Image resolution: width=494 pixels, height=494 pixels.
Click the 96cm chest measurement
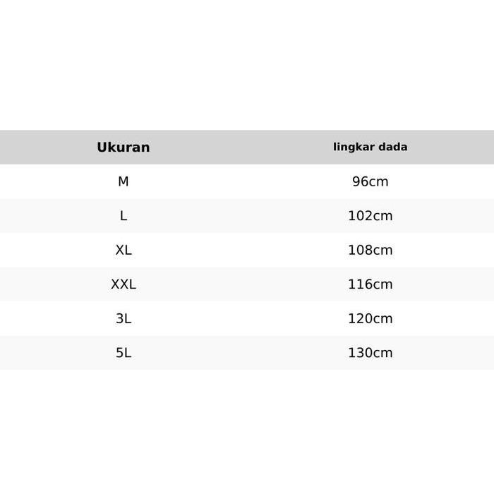(x=370, y=181)
